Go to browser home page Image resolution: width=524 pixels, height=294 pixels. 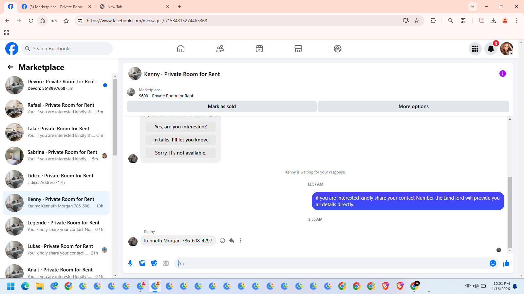[x=43, y=21]
